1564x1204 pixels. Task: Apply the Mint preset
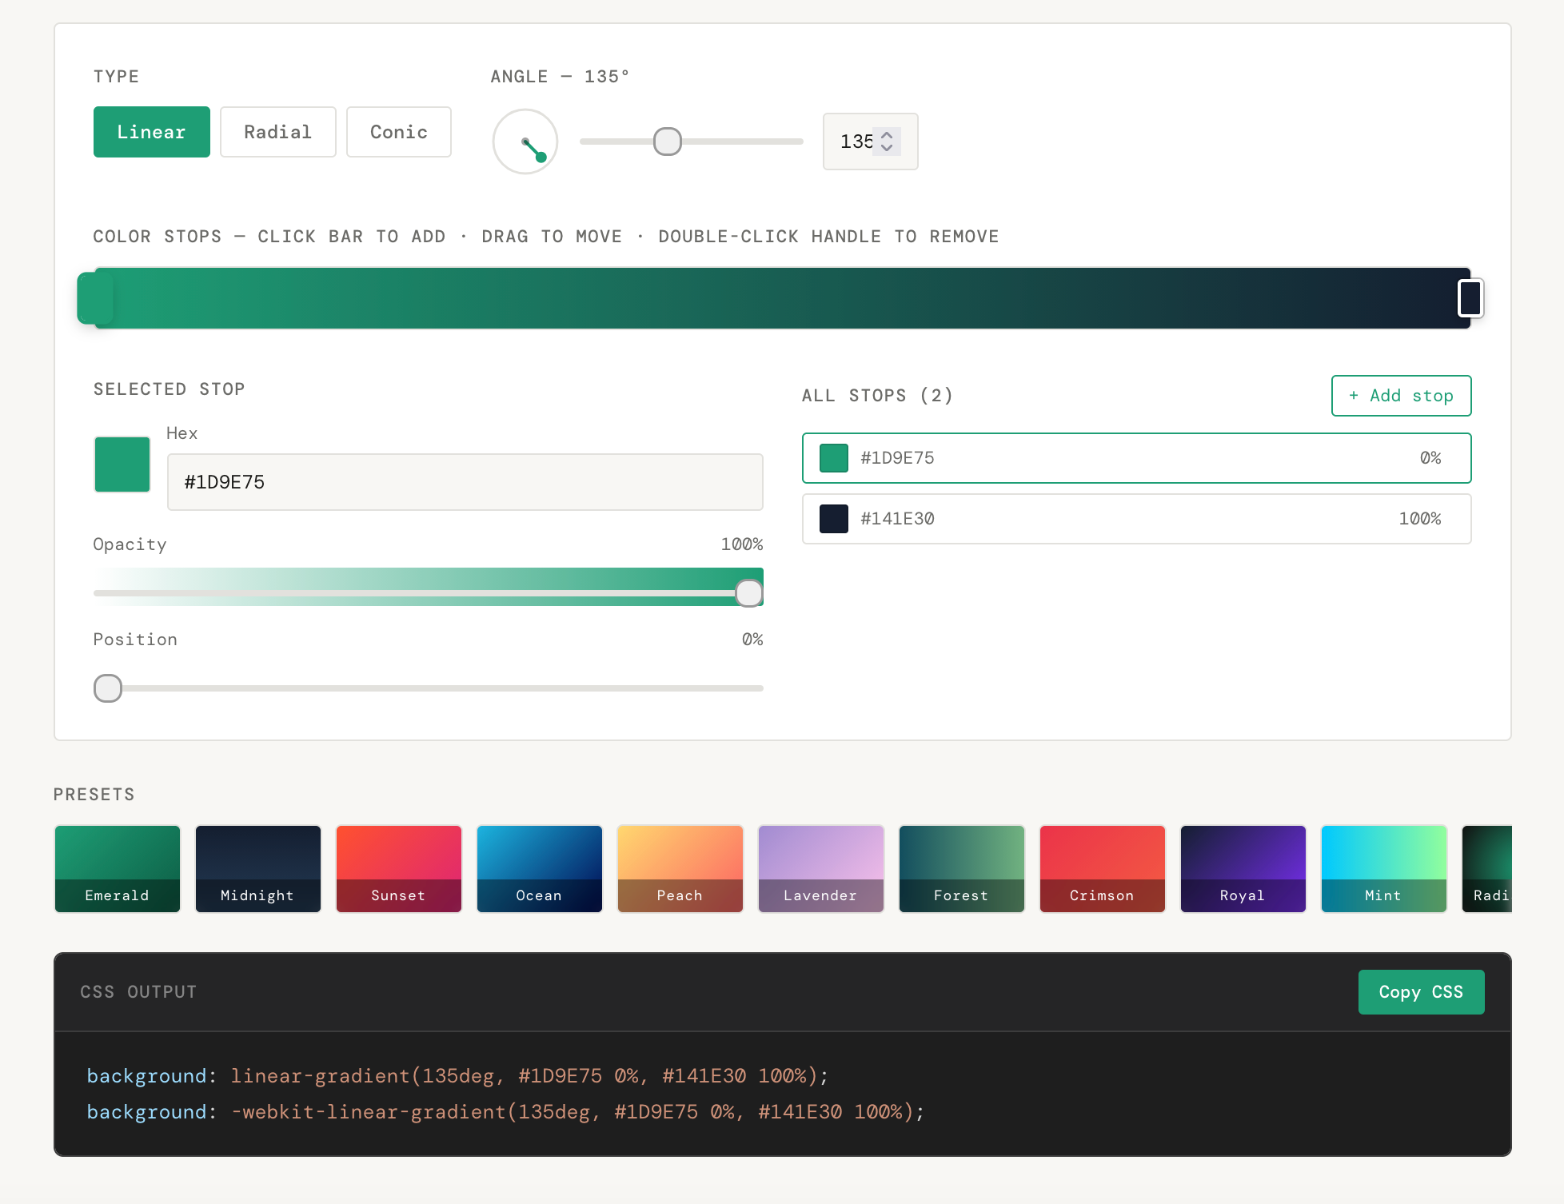tap(1384, 869)
